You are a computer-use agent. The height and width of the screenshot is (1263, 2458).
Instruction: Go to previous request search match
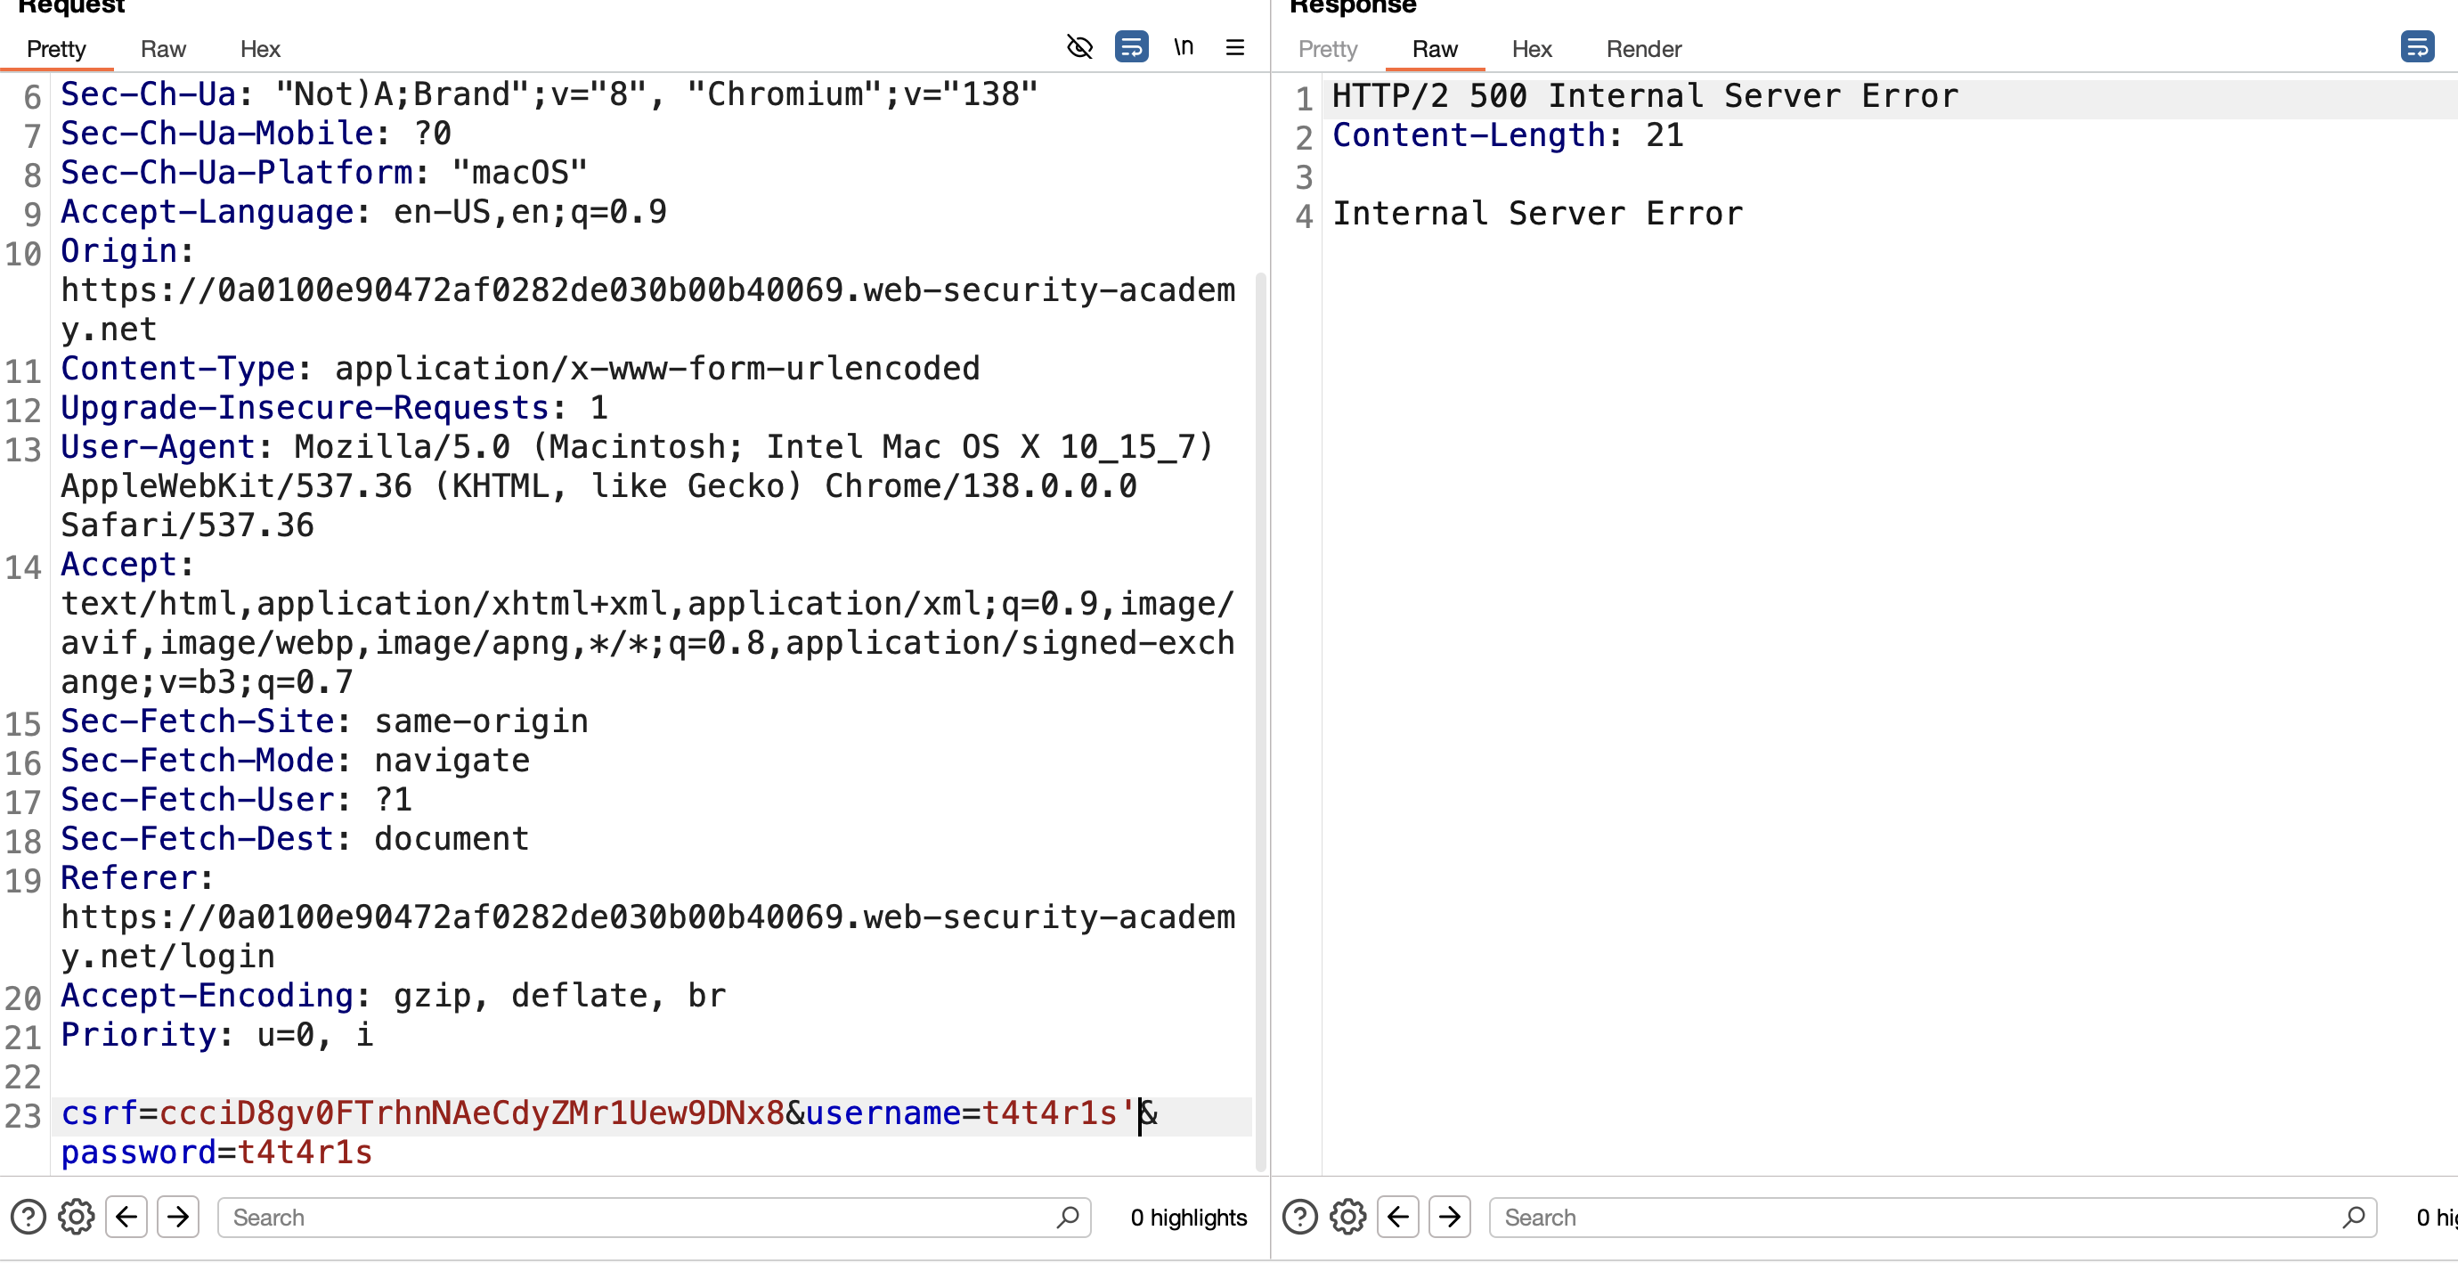tap(126, 1218)
